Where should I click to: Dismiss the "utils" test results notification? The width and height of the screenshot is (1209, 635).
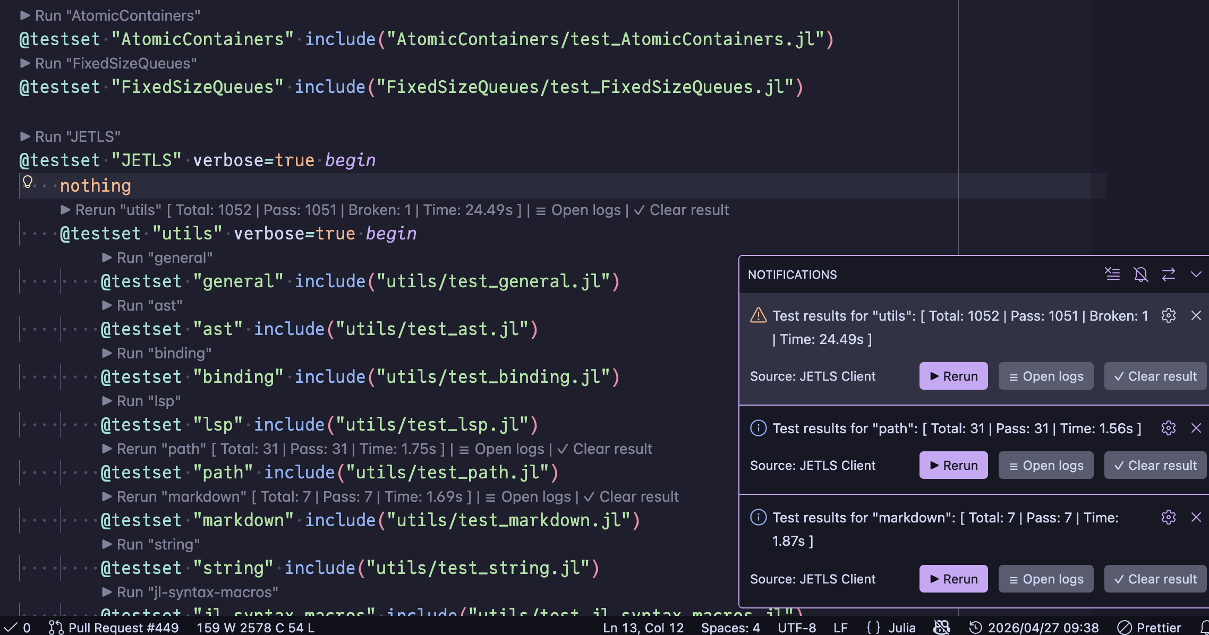(1196, 316)
